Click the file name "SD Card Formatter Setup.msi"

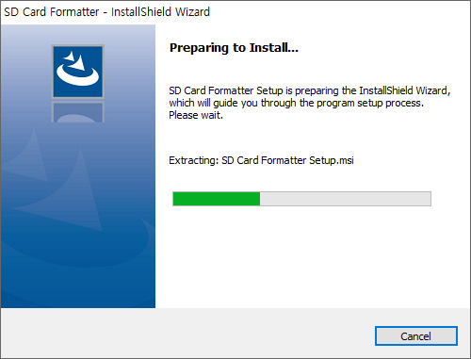point(287,160)
